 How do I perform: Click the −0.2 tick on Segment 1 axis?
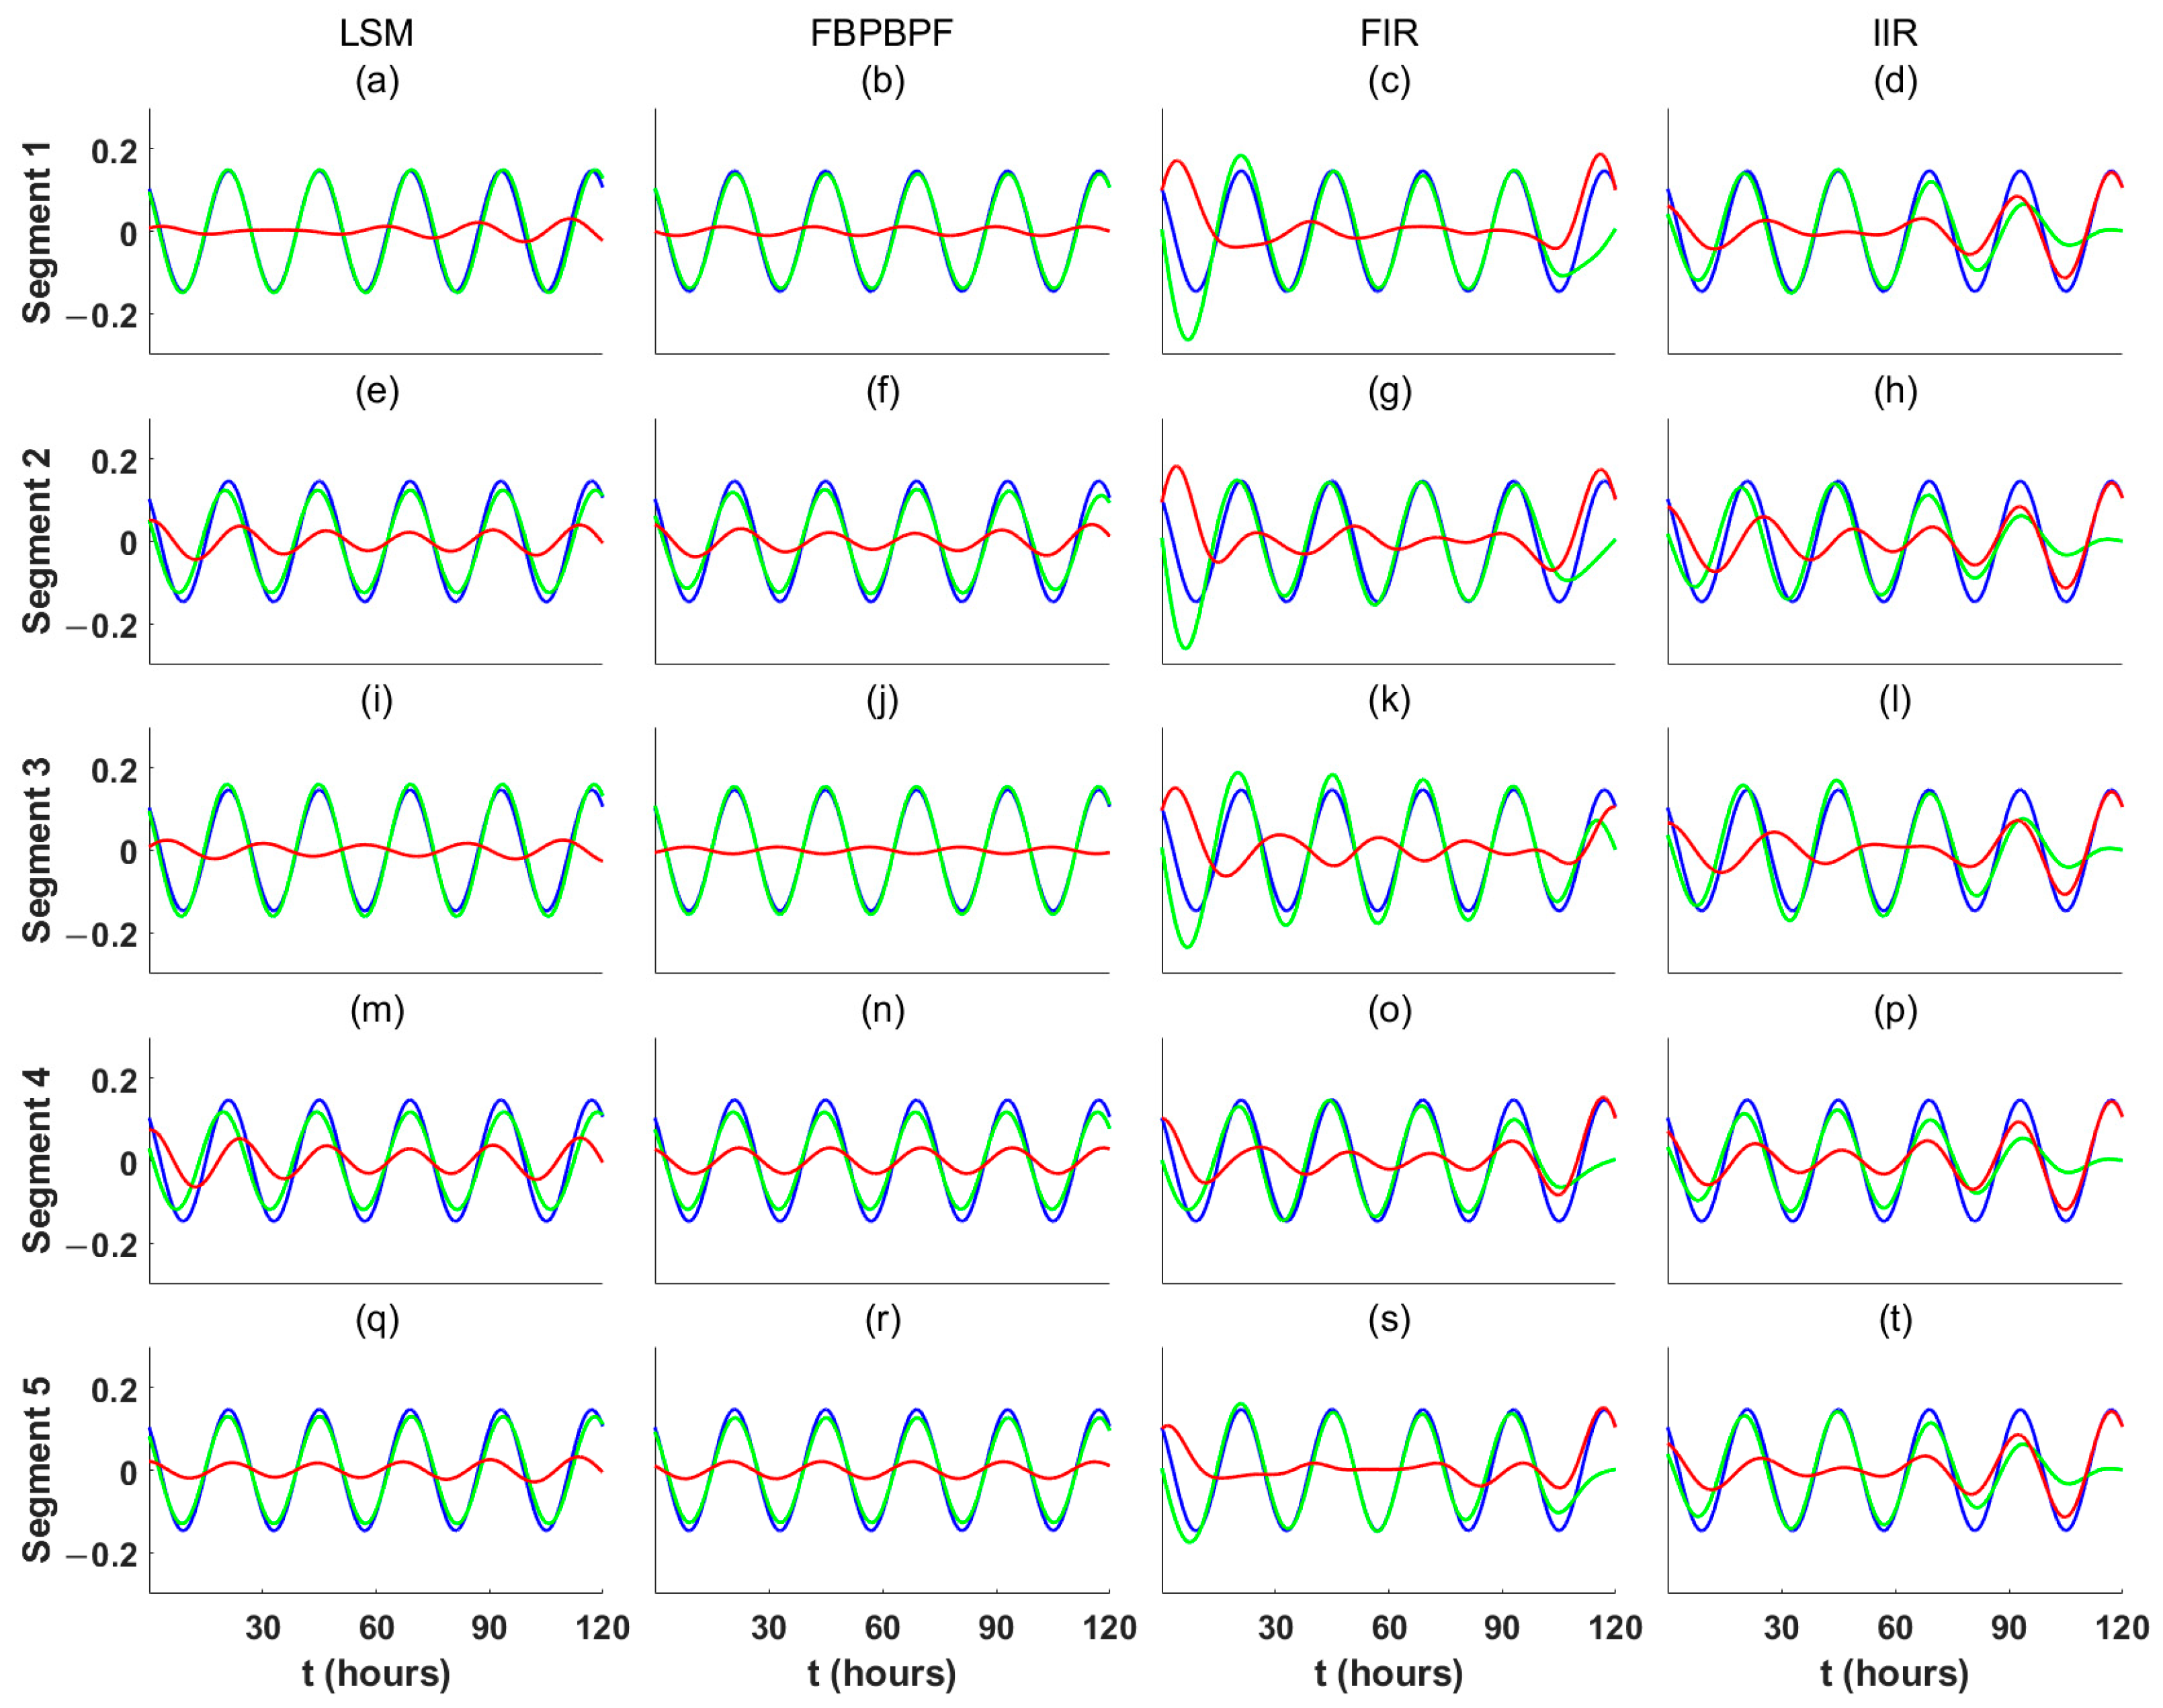[x=102, y=315]
